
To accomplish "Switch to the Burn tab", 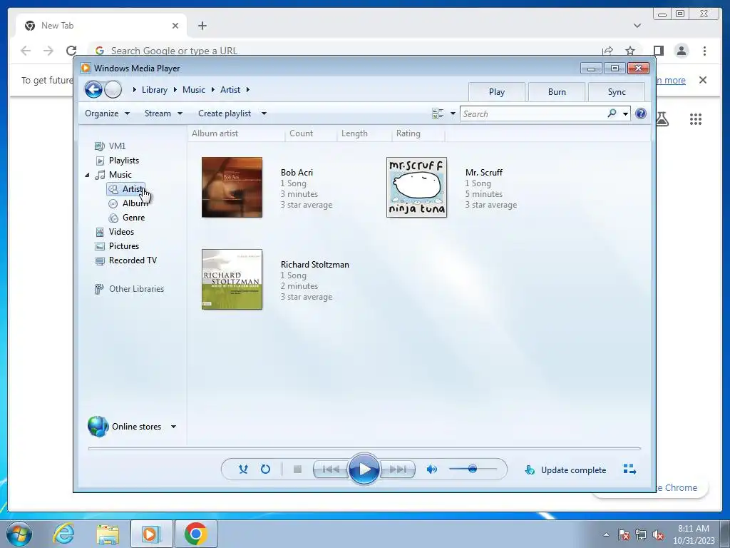I will 557,92.
